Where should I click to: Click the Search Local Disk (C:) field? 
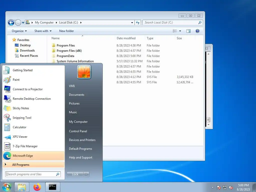[172, 22]
